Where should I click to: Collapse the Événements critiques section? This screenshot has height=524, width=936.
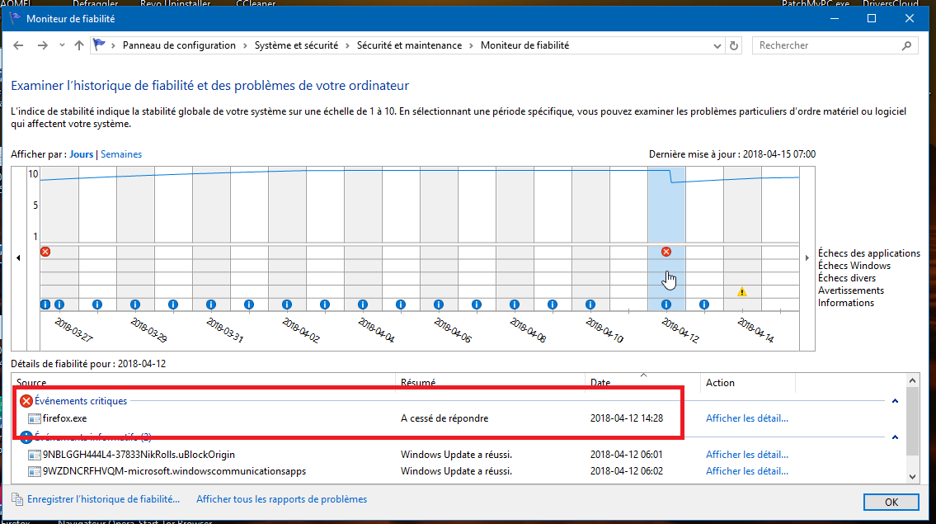point(895,401)
